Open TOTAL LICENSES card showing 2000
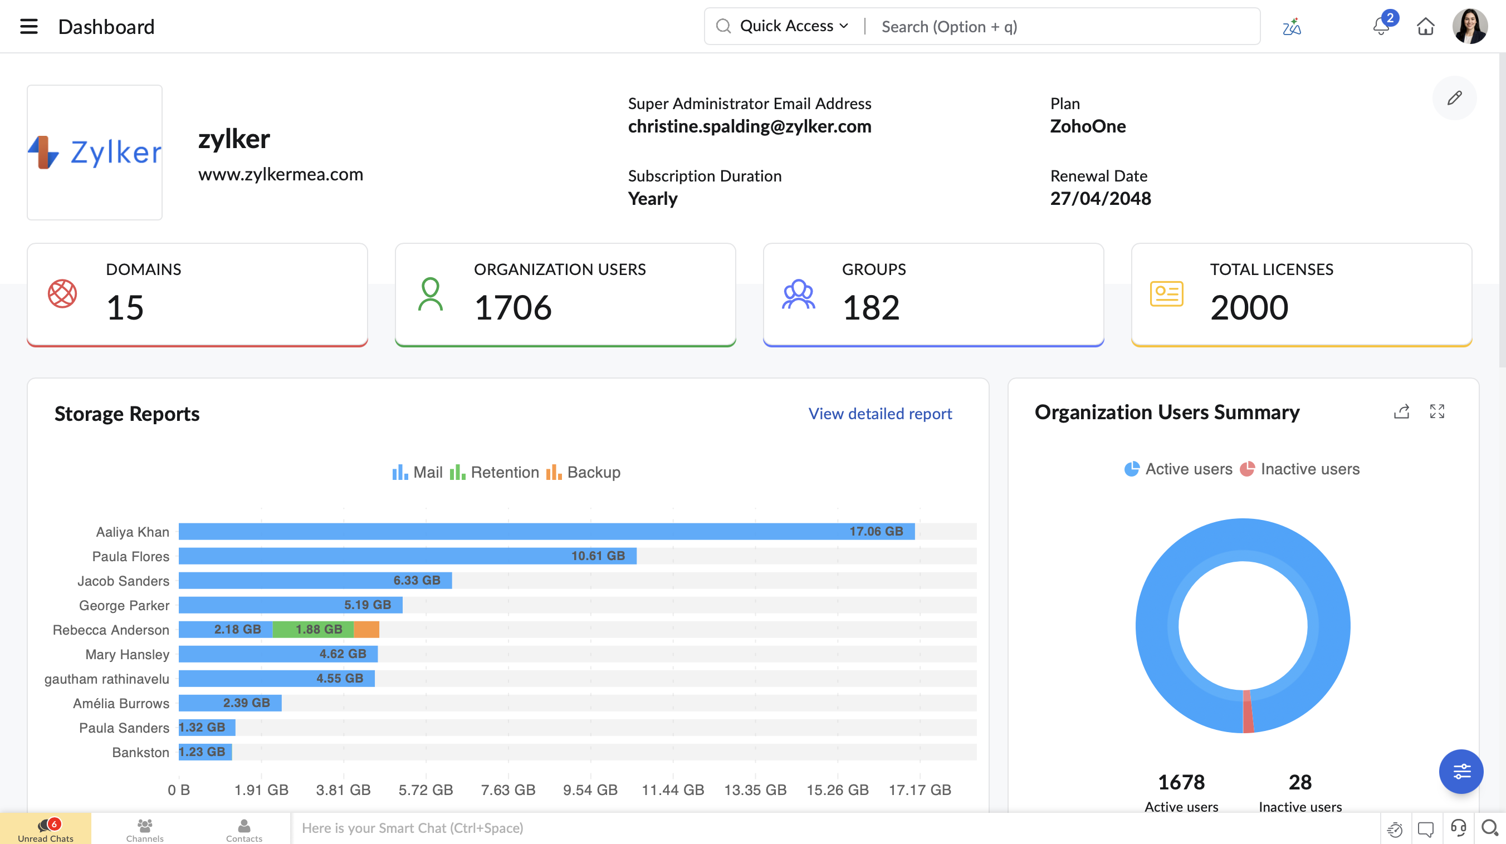1506x844 pixels. 1302,295
